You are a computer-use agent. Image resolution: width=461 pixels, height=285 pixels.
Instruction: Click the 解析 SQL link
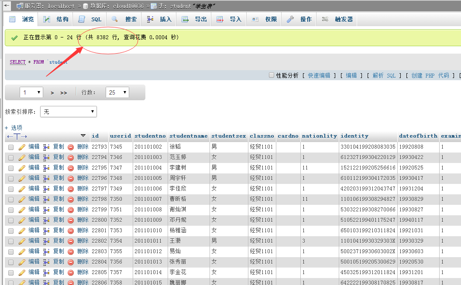coord(384,75)
